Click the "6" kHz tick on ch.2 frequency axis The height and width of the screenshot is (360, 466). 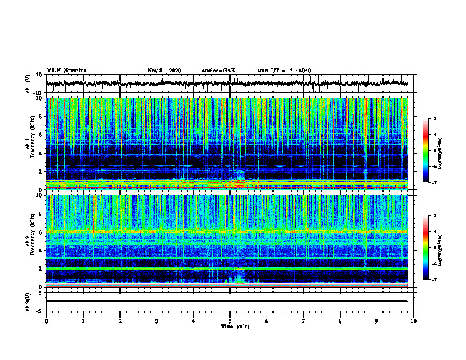click(41, 232)
